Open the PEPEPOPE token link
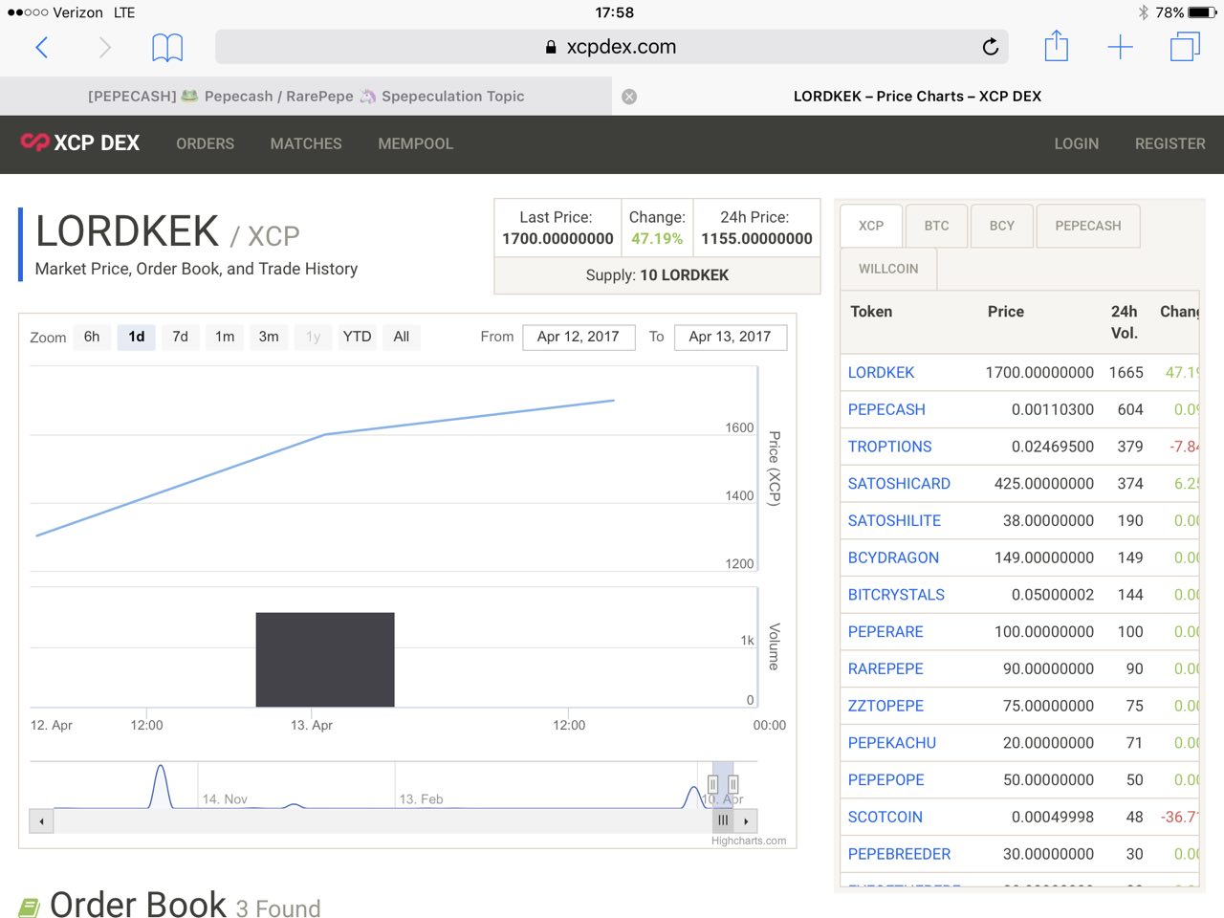The width and height of the screenshot is (1224, 918). [x=885, y=780]
